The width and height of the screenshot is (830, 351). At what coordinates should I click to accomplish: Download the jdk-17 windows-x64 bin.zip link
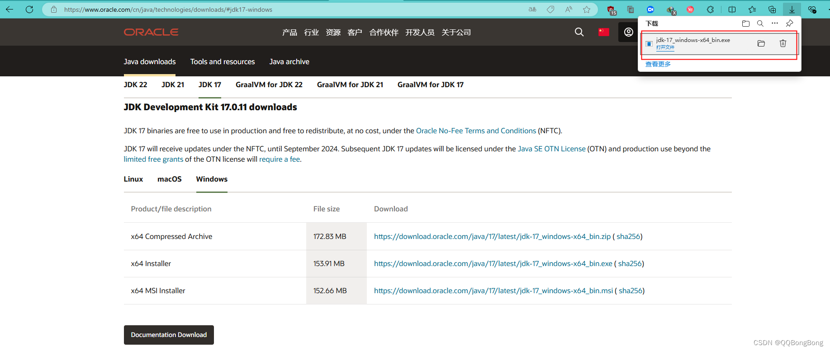[492, 237]
